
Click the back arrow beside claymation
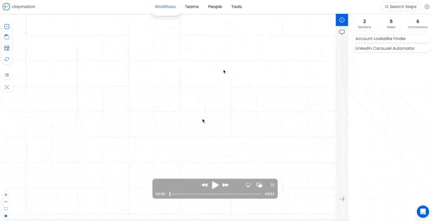(x=6, y=6)
